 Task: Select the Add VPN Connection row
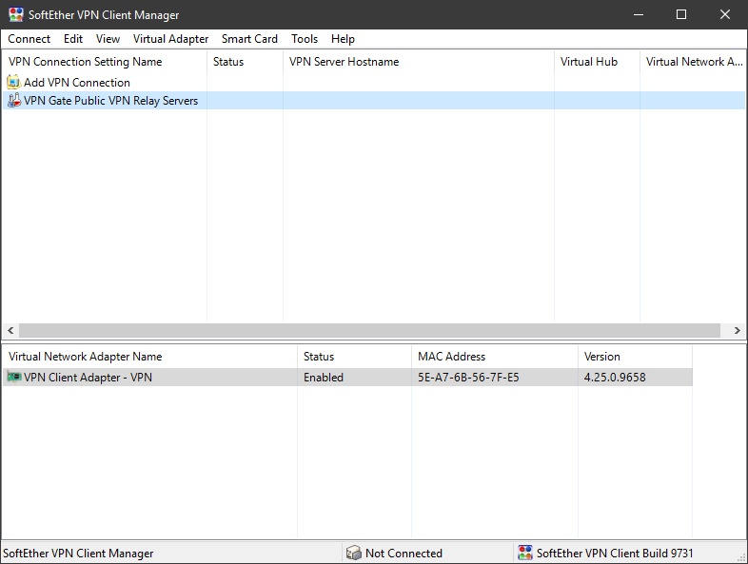[374, 82]
